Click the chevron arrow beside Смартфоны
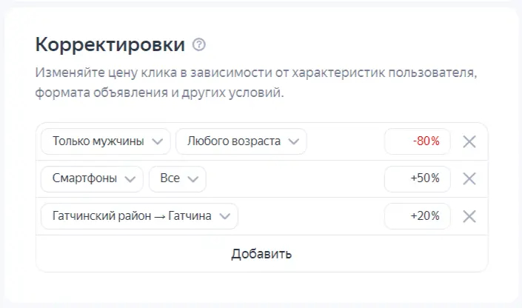The width and height of the screenshot is (522, 308). (x=130, y=178)
